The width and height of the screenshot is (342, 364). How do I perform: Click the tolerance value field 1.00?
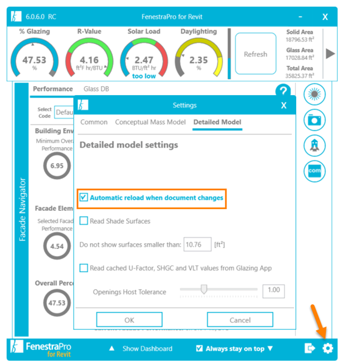pos(273,291)
